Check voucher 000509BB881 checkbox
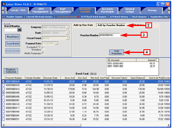Screen dimensions: 172x129 click(x=3, y=100)
